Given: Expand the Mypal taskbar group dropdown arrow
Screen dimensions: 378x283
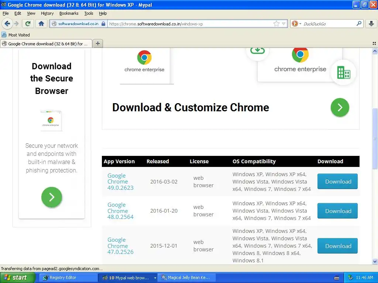Looking at the screenshot, I should pyautogui.click(x=155, y=278).
